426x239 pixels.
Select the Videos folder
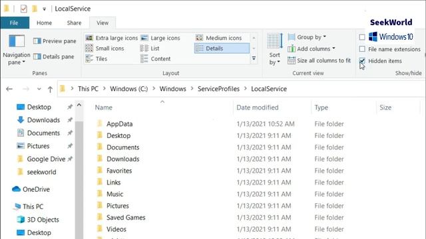tap(116, 229)
